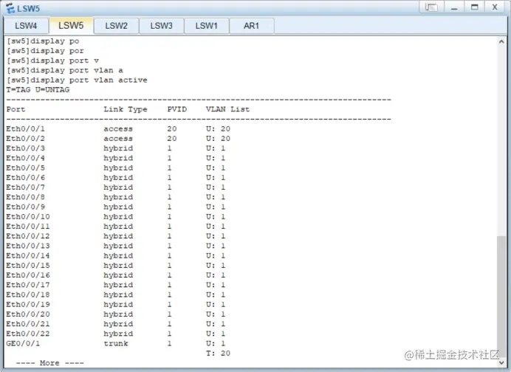The width and height of the screenshot is (511, 372).
Task: Click the Eth0/0/19 port entry
Action: coord(28,305)
